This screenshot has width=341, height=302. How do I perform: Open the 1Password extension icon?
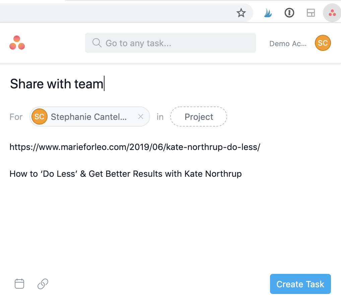coord(289,13)
